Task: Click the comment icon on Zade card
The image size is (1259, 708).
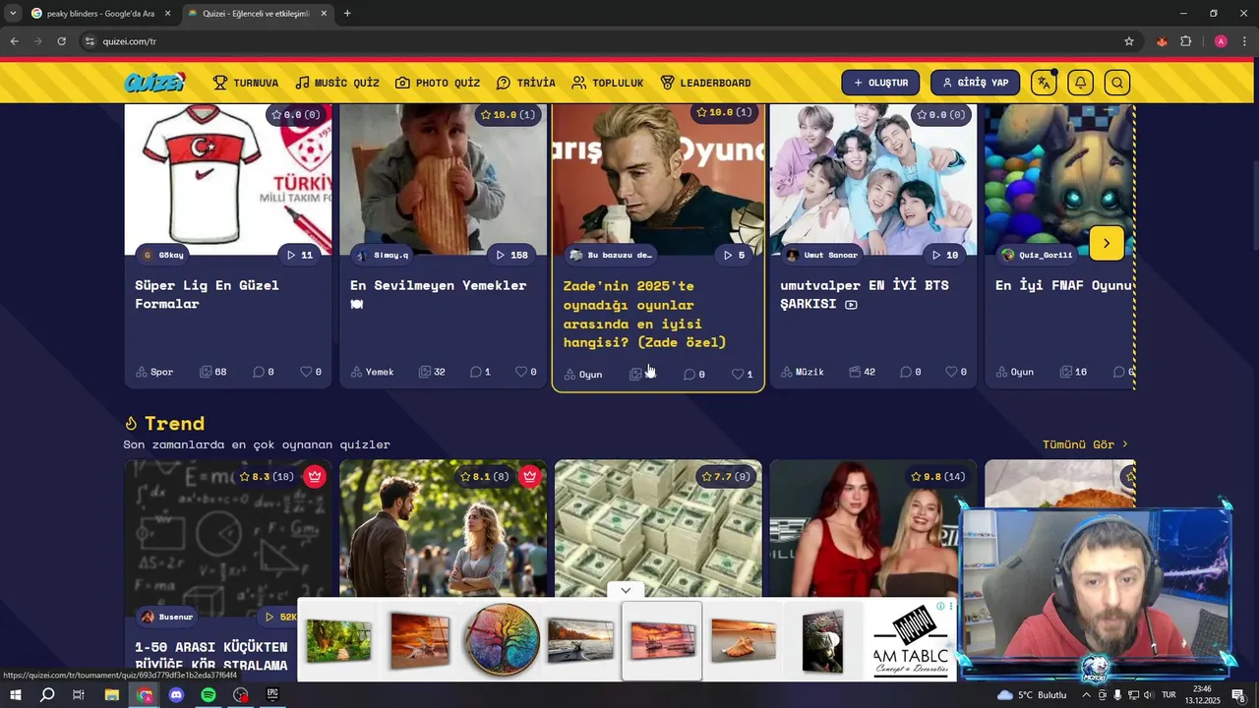Action: [x=689, y=374]
